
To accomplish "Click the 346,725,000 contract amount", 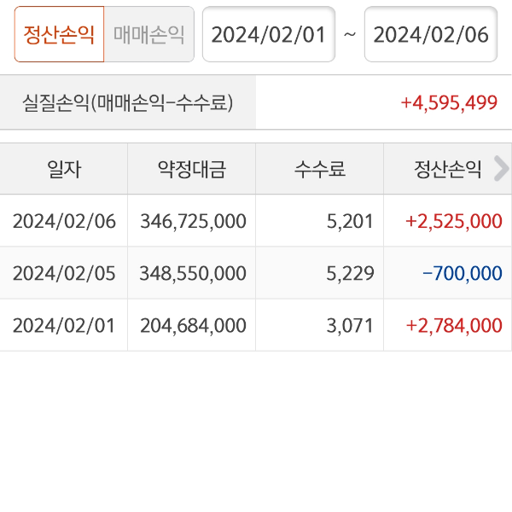I will [193, 221].
